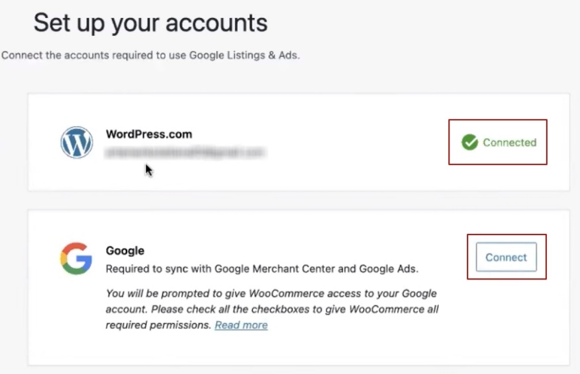
Task: Click the WordPress logo icon
Action: (x=77, y=142)
